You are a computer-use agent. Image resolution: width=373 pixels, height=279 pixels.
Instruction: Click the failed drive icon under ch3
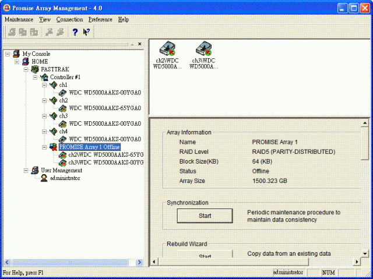[x=62, y=124]
